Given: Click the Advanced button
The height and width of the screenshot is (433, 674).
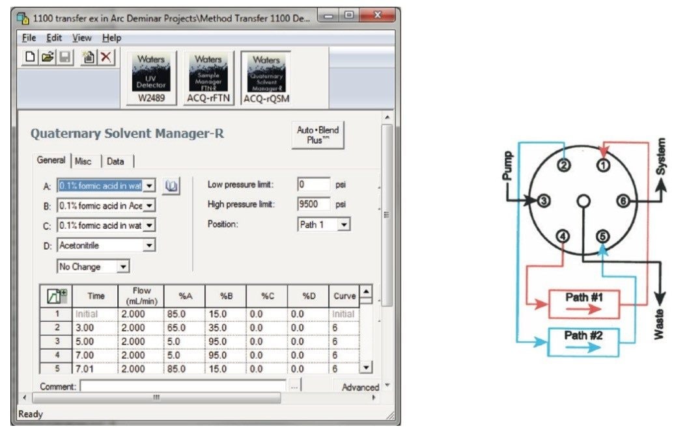Looking at the screenshot, I should click(360, 387).
